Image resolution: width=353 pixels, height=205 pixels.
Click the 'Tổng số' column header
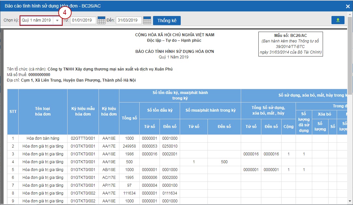tap(129, 118)
